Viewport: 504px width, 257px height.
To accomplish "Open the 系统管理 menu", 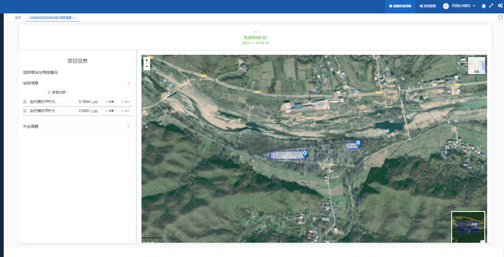I will (x=428, y=6).
